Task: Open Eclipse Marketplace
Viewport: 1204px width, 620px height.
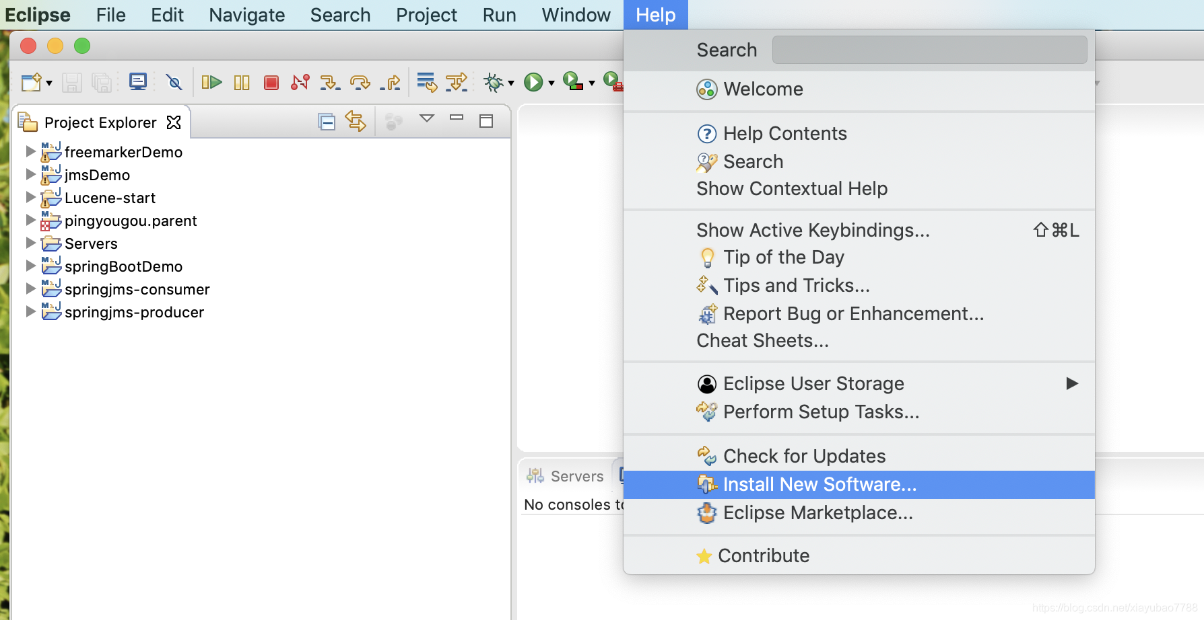Action: (859, 513)
